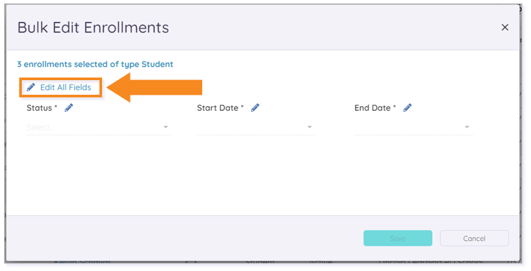This screenshot has width=531, height=271.
Task: Click the Status Select... field
Action: click(99, 128)
